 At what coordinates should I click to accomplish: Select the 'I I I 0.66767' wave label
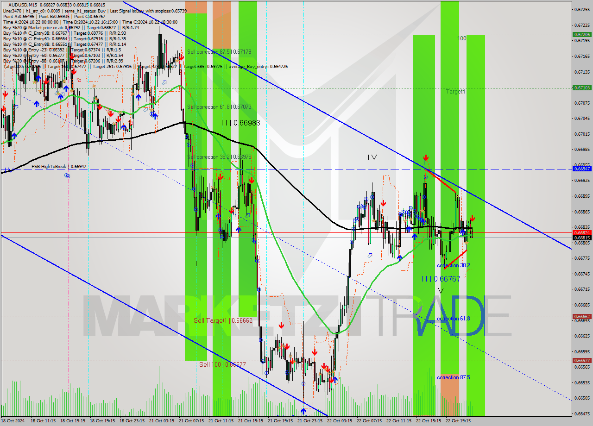pos(441,279)
